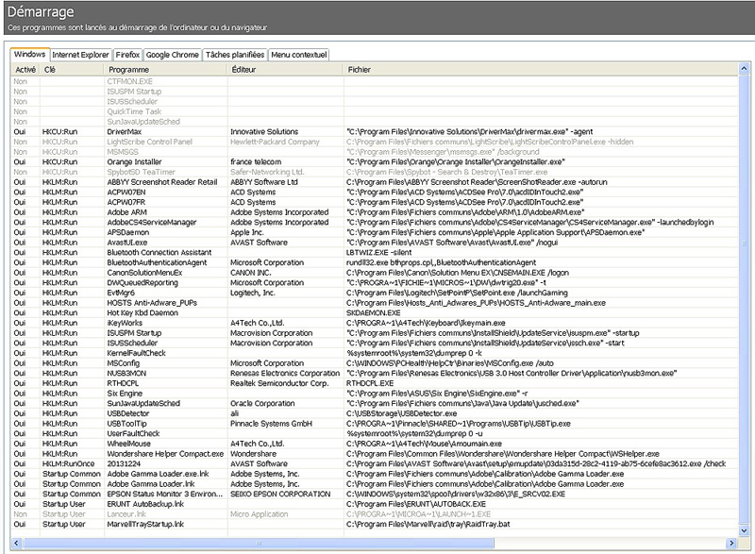Click the horizontal scrollbar right arrow
This screenshot has width=755, height=554.
(732, 543)
